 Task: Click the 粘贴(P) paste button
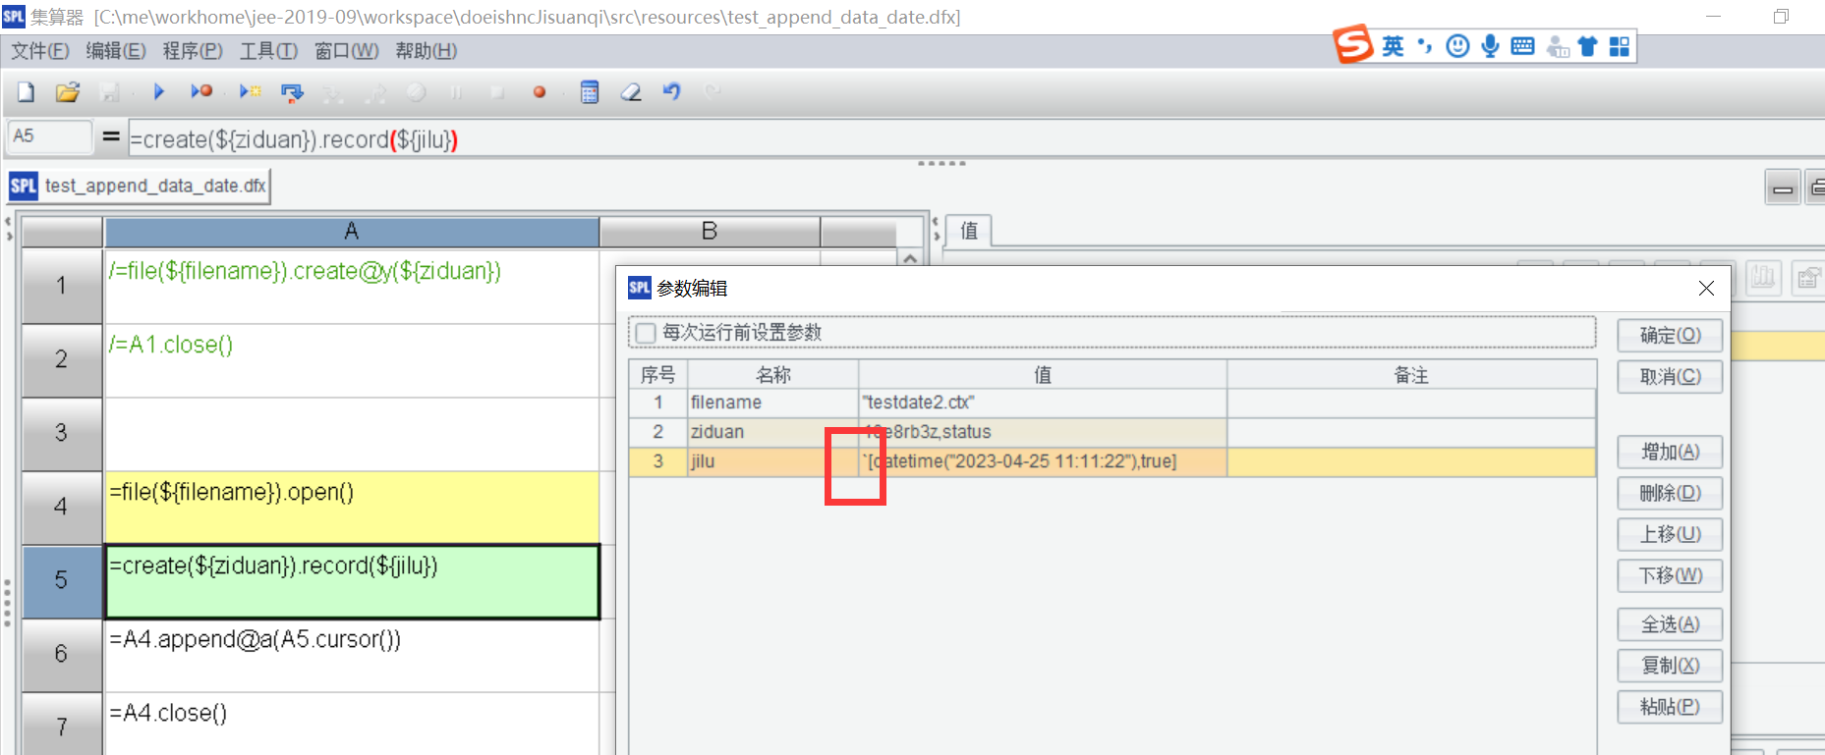(1670, 707)
